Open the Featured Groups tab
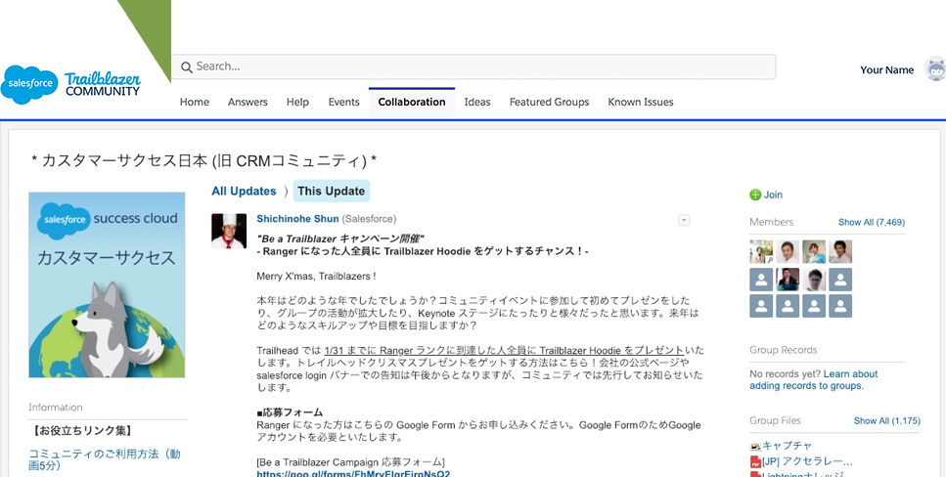Image resolution: width=946 pixels, height=477 pixels. 549,102
